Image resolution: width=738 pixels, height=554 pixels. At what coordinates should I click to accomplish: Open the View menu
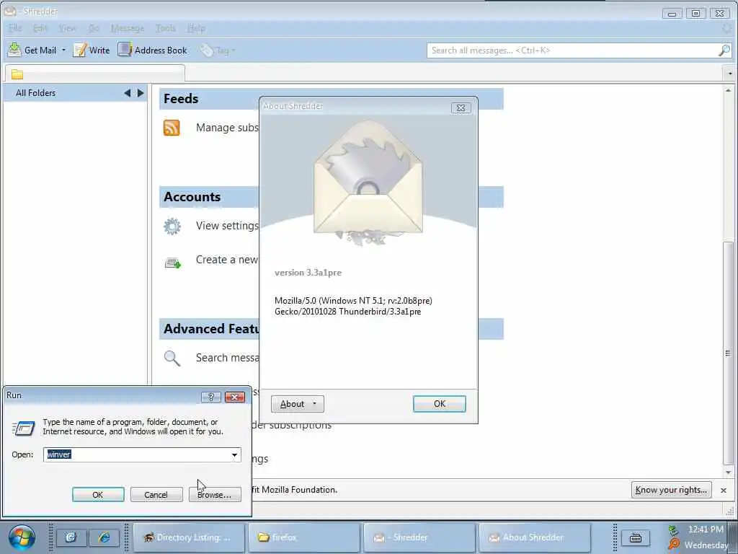(67, 28)
